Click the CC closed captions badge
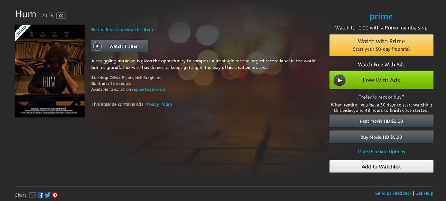446x201 pixels. (x=61, y=16)
